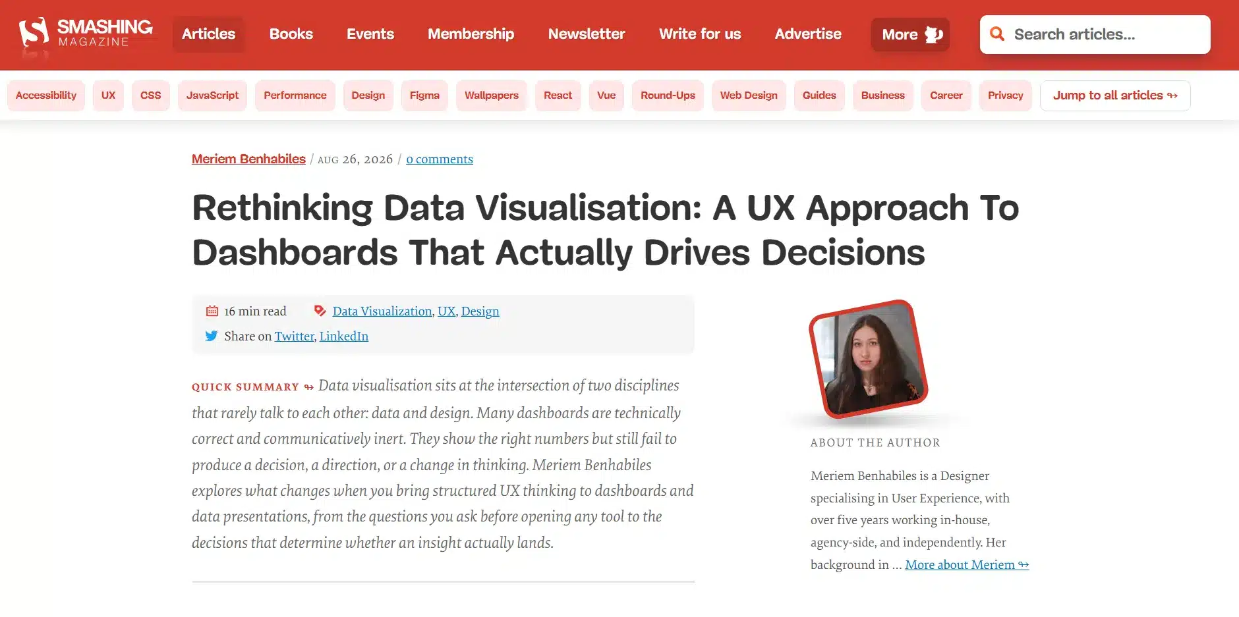Open the Wallpapers category
This screenshot has height=617, width=1239.
pyautogui.click(x=492, y=95)
